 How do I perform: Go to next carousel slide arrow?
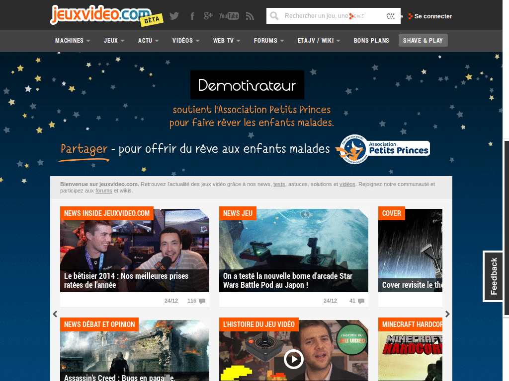tap(447, 314)
